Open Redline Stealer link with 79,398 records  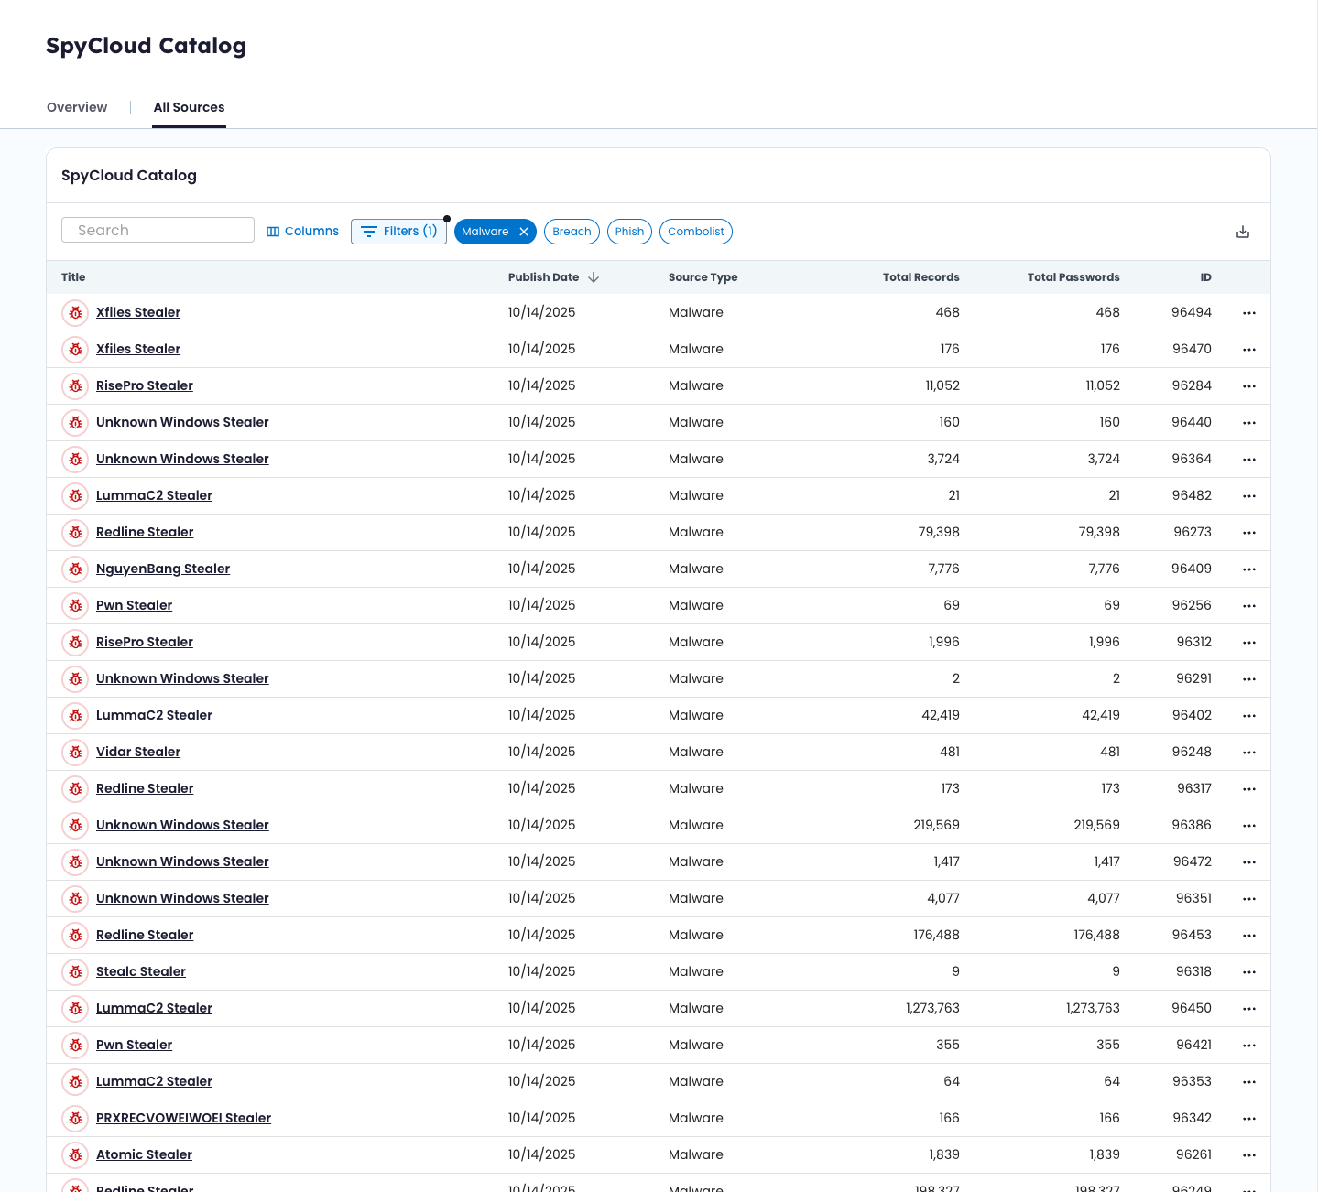click(145, 532)
